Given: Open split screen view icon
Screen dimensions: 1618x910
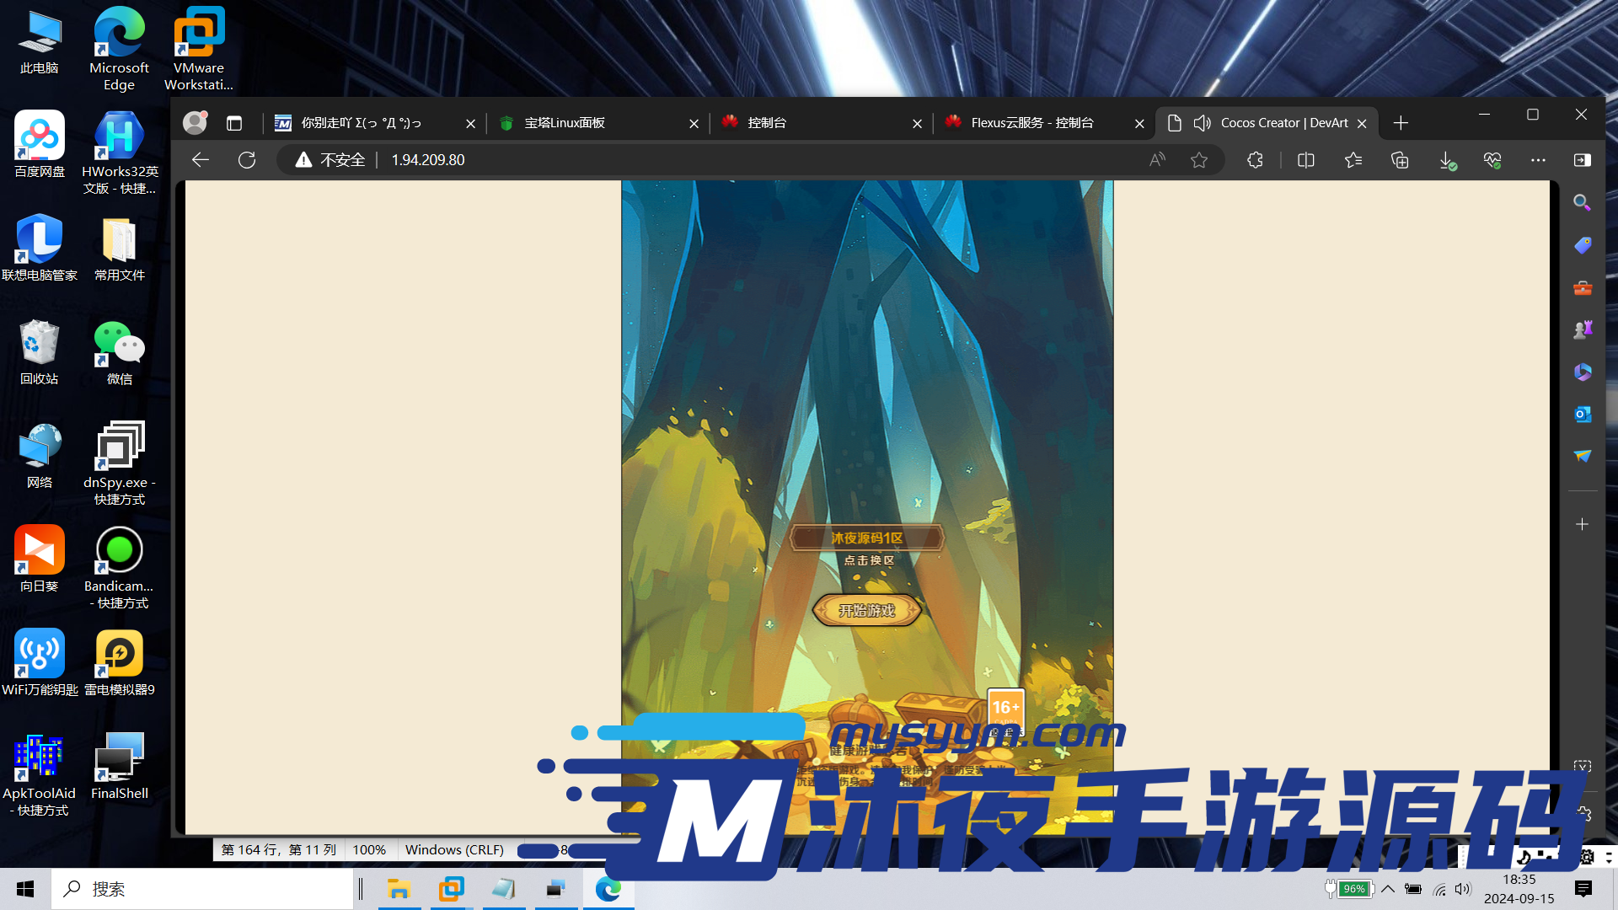Looking at the screenshot, I should pyautogui.click(x=1306, y=160).
